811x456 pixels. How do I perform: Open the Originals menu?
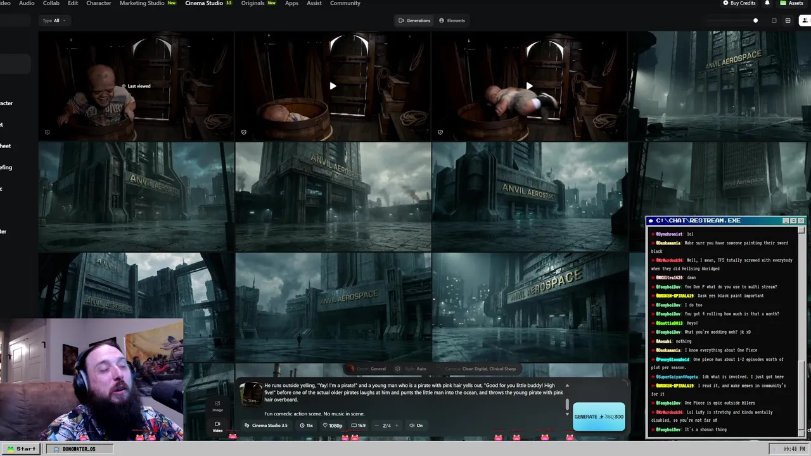(259, 3)
